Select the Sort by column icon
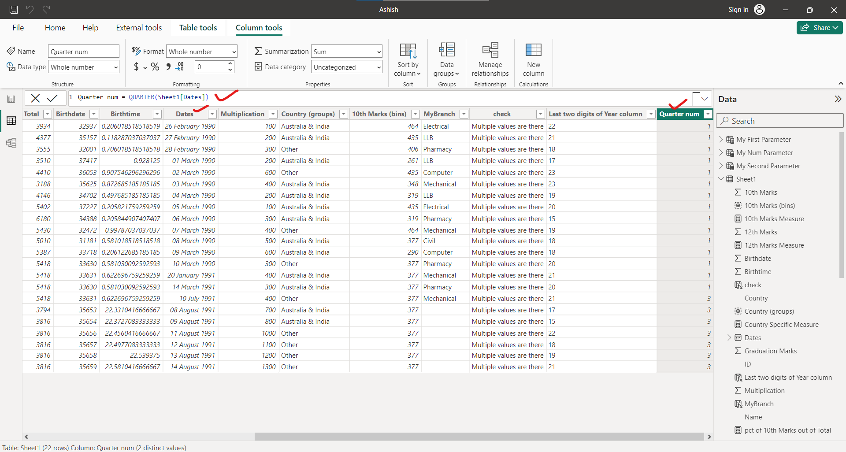This screenshot has height=452, width=846. (407, 59)
